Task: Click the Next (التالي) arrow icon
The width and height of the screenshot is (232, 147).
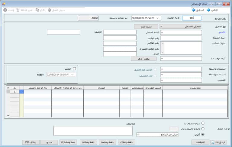Action: coord(209,10)
